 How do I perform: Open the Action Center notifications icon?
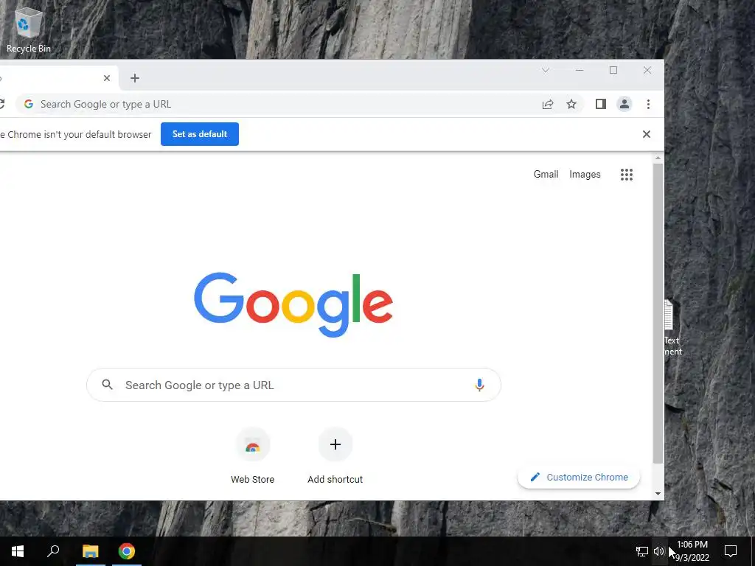(731, 551)
